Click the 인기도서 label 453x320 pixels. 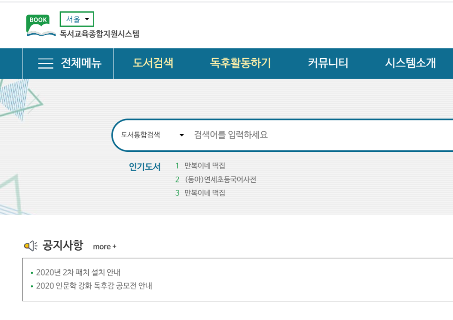[x=144, y=167]
